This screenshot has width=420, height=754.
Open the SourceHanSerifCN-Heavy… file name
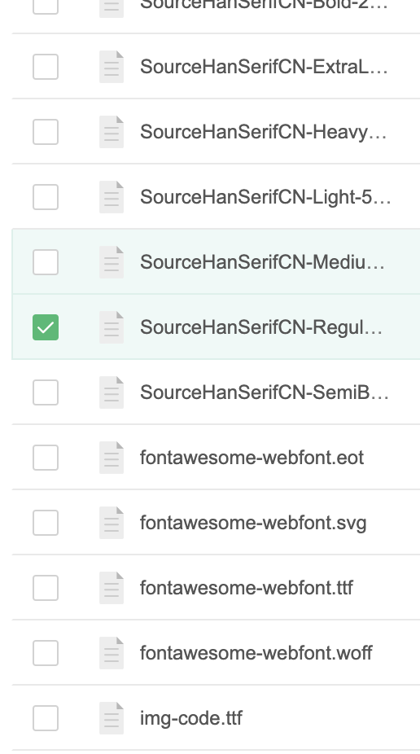pyautogui.click(x=264, y=132)
